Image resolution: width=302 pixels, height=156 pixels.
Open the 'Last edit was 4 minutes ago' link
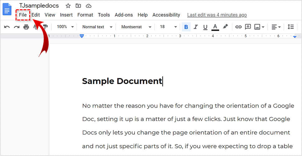pyautogui.click(x=217, y=15)
